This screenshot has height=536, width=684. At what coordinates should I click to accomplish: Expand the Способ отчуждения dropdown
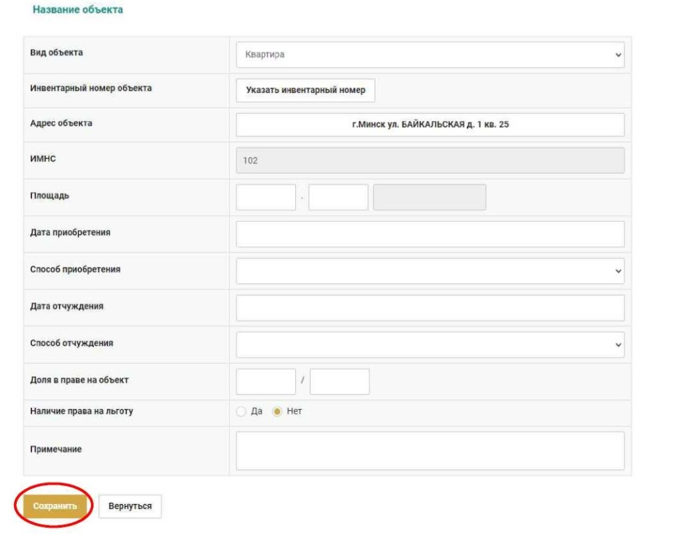[430, 344]
